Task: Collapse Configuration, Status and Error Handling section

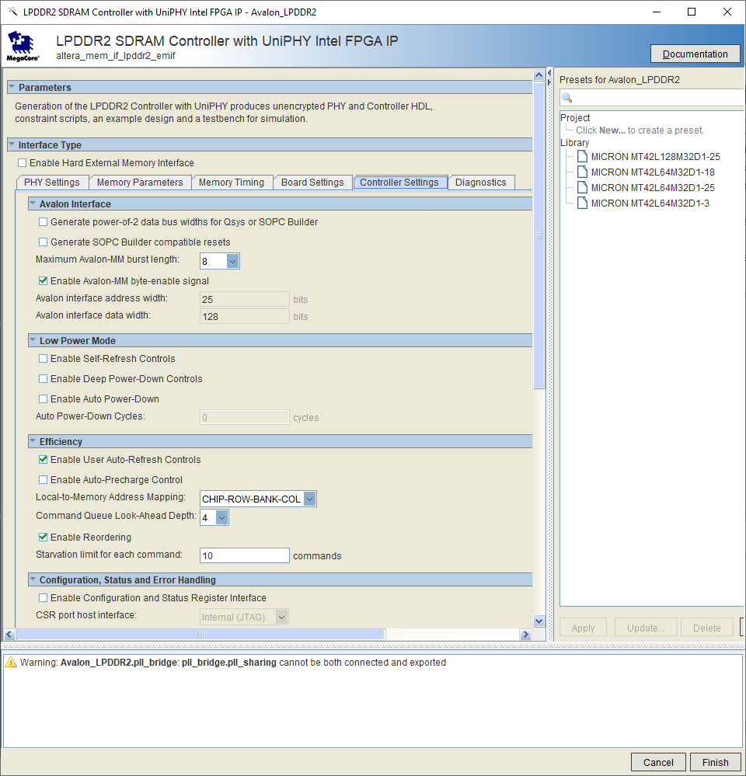Action: coord(33,579)
